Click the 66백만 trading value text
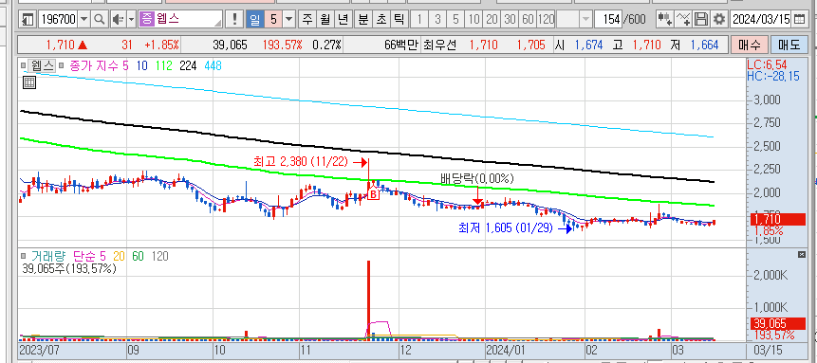The image size is (817, 363). pyautogui.click(x=401, y=45)
